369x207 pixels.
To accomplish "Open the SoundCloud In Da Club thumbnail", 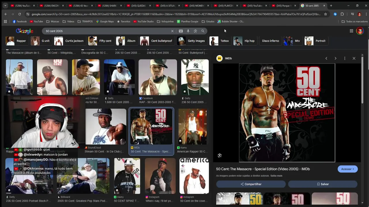I will pos(106,126).
